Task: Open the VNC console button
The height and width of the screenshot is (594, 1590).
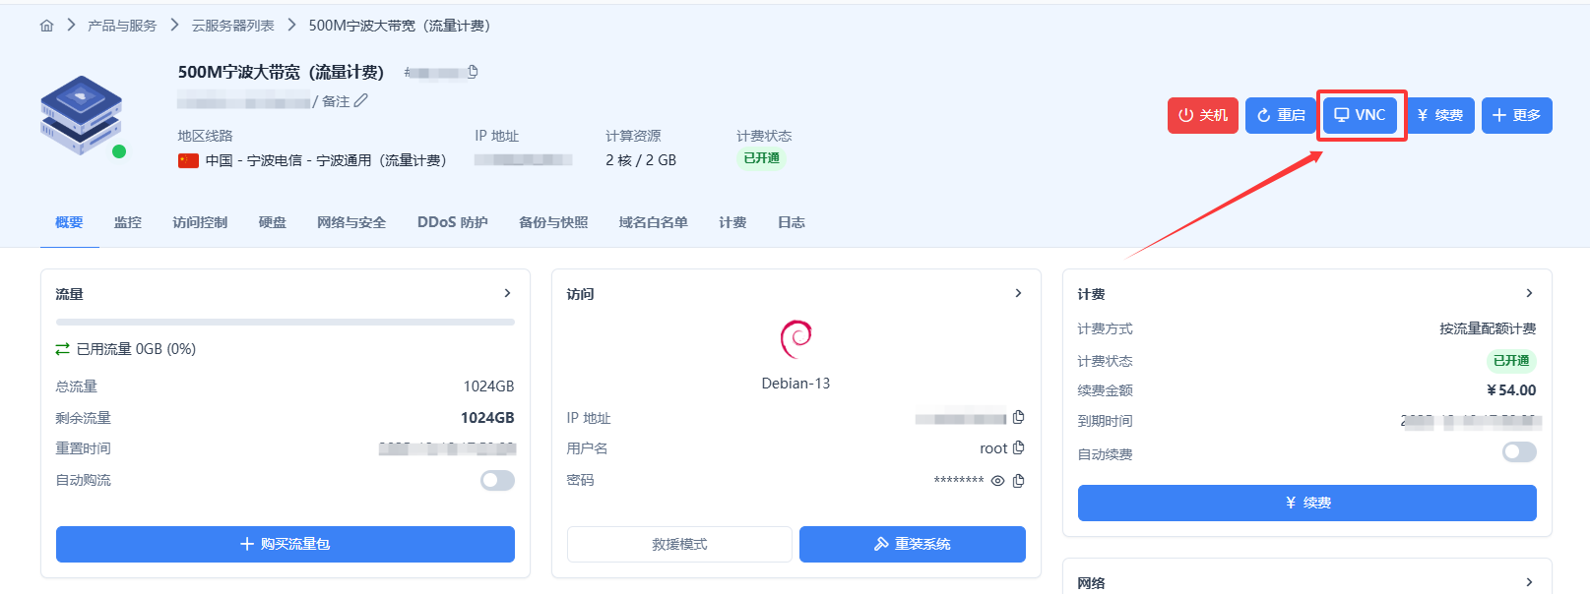Action: [x=1360, y=115]
